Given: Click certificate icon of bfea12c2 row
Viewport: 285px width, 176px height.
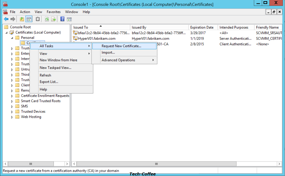Looking at the screenshot, I should pos(75,33).
